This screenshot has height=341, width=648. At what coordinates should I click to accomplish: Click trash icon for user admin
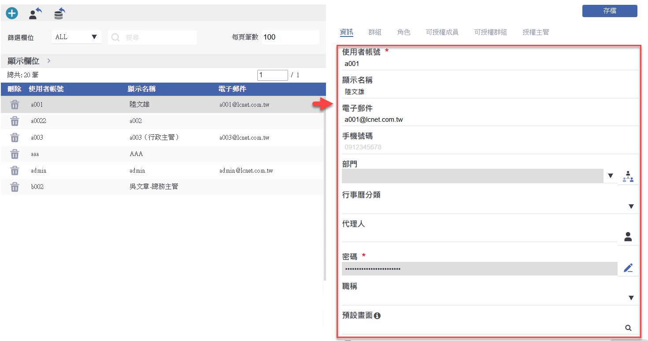(x=15, y=170)
